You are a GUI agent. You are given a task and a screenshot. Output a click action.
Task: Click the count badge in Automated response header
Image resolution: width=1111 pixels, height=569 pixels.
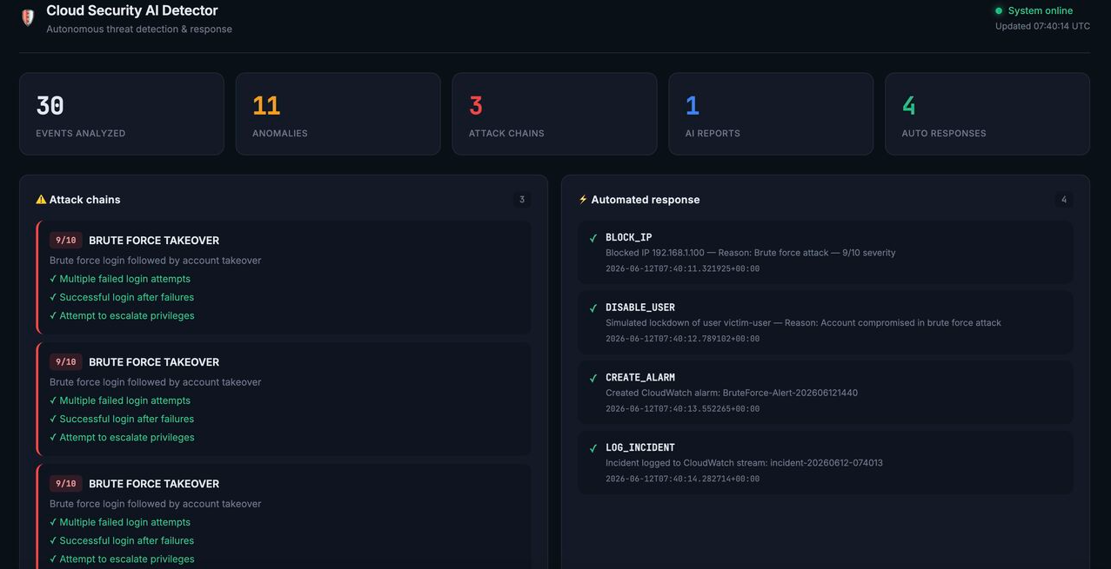[x=1063, y=200]
